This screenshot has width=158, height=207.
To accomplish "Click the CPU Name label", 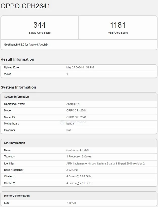I will tap(8, 150).
